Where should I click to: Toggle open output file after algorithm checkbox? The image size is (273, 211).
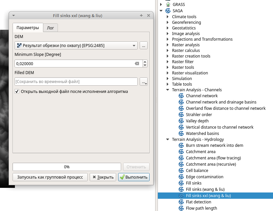point(17,92)
